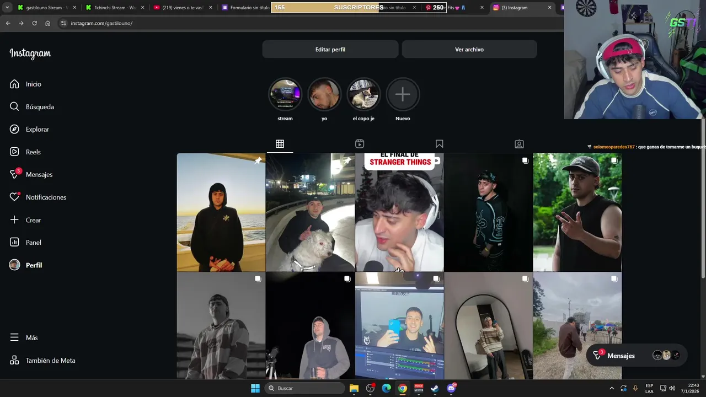The width and height of the screenshot is (706, 397).
Task: Open Inicio home icon
Action: pyautogui.click(x=14, y=84)
